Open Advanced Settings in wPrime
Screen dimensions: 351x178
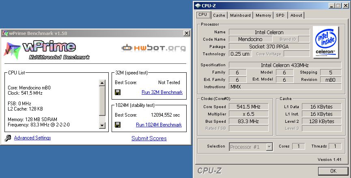coord(32,138)
